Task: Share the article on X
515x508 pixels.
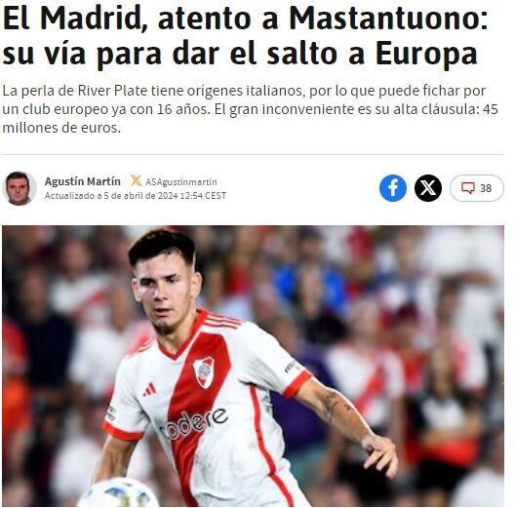Action: [x=428, y=188]
